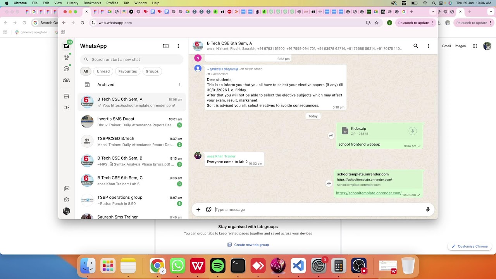Open the B Tech CSE 6th Sem, B chat
This screenshot has height=279, width=496.
(132, 161)
